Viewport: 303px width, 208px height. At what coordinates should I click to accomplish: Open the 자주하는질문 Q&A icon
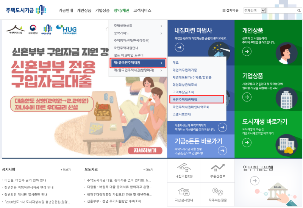(217, 192)
